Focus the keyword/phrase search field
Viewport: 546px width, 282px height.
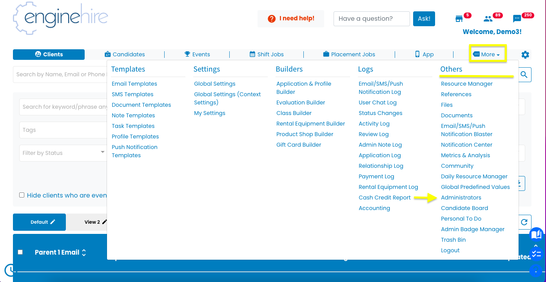63,107
